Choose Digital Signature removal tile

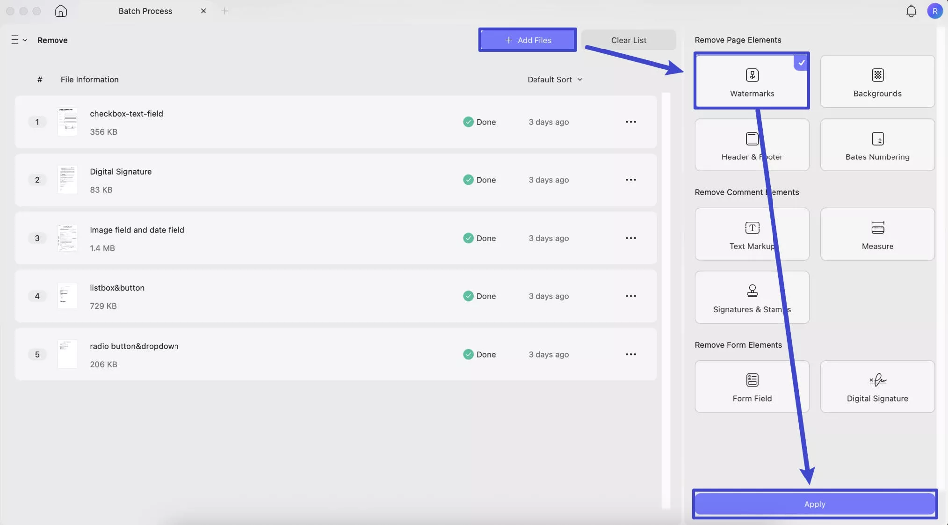tap(877, 386)
